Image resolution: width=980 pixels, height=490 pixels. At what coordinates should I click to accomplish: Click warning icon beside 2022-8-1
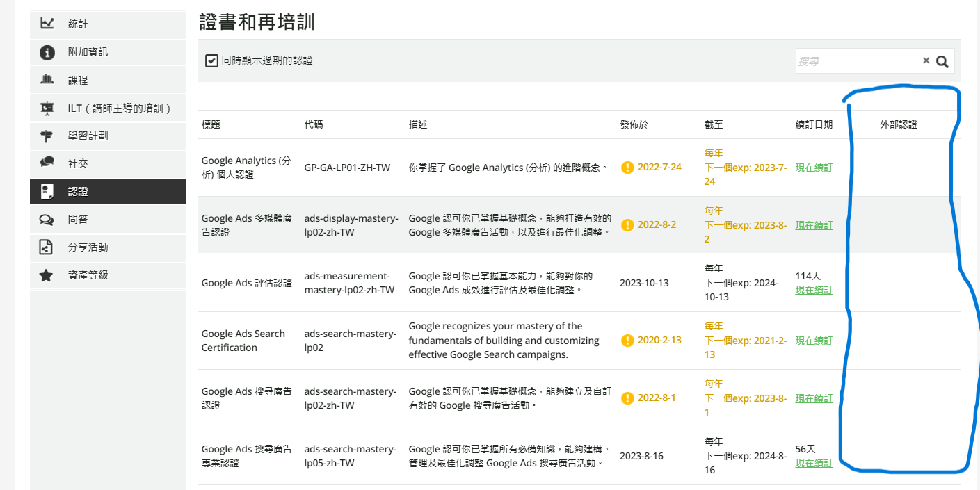point(627,398)
